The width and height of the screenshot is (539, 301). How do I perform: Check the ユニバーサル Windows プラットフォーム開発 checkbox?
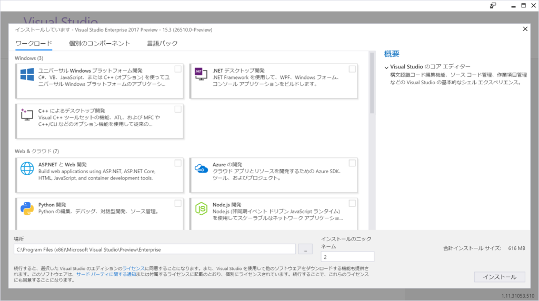click(x=178, y=69)
